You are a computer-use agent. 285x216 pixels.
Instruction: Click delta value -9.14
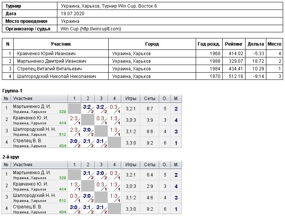point(258,76)
